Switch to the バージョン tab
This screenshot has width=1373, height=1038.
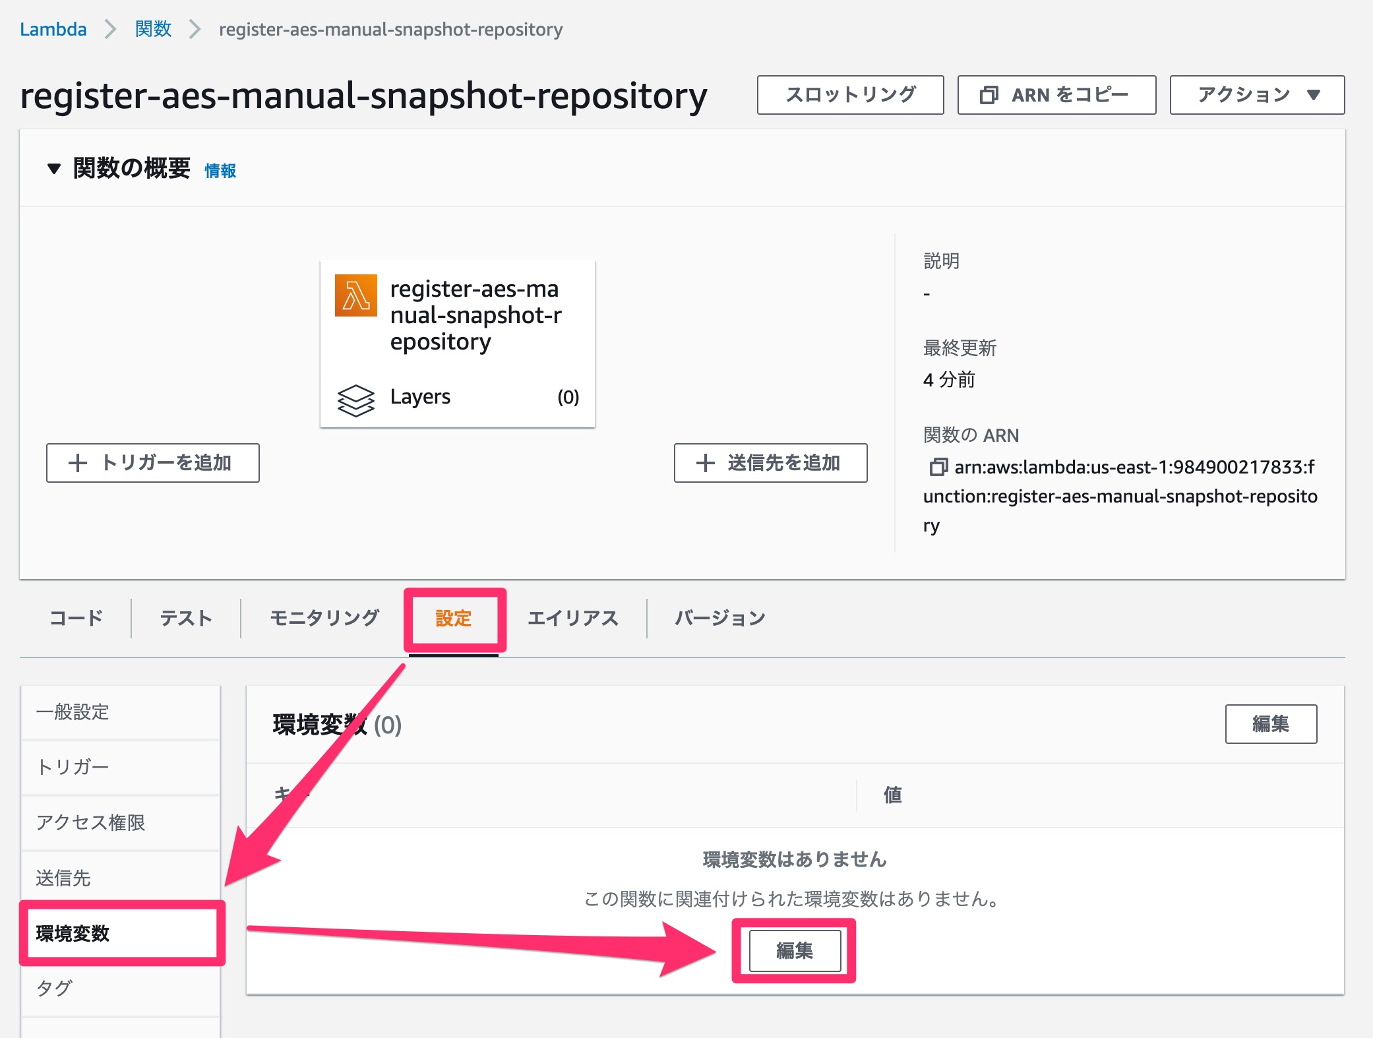pos(720,618)
